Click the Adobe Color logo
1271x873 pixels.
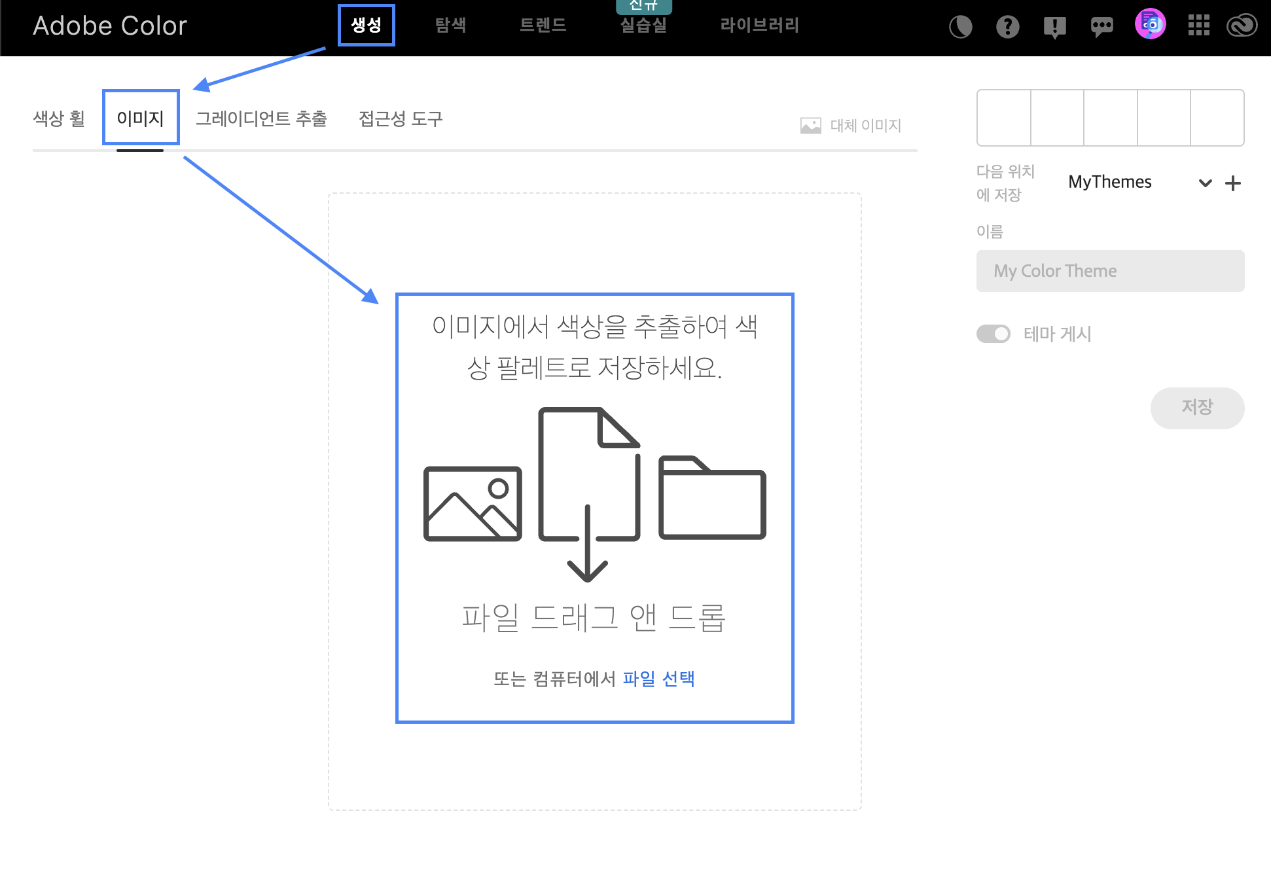110,26
